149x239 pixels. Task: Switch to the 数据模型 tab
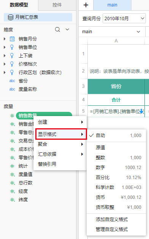[x=19, y=5]
